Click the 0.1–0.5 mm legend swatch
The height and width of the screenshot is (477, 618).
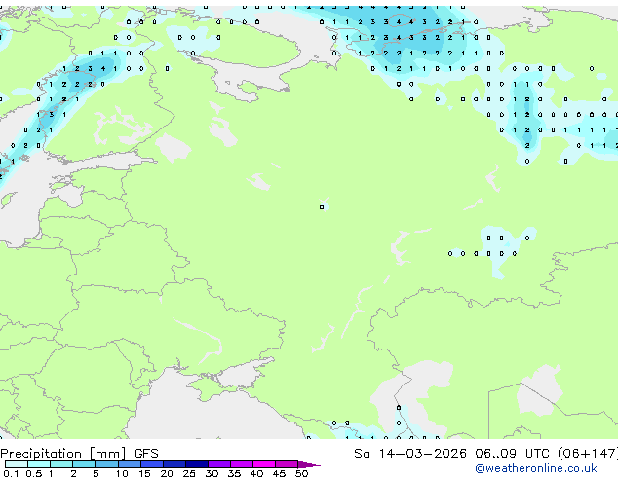pyautogui.click(x=17, y=464)
